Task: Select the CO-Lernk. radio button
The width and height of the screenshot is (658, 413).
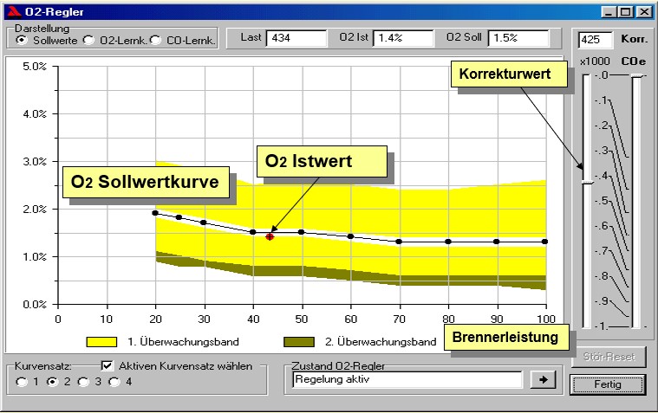Action: (155, 41)
